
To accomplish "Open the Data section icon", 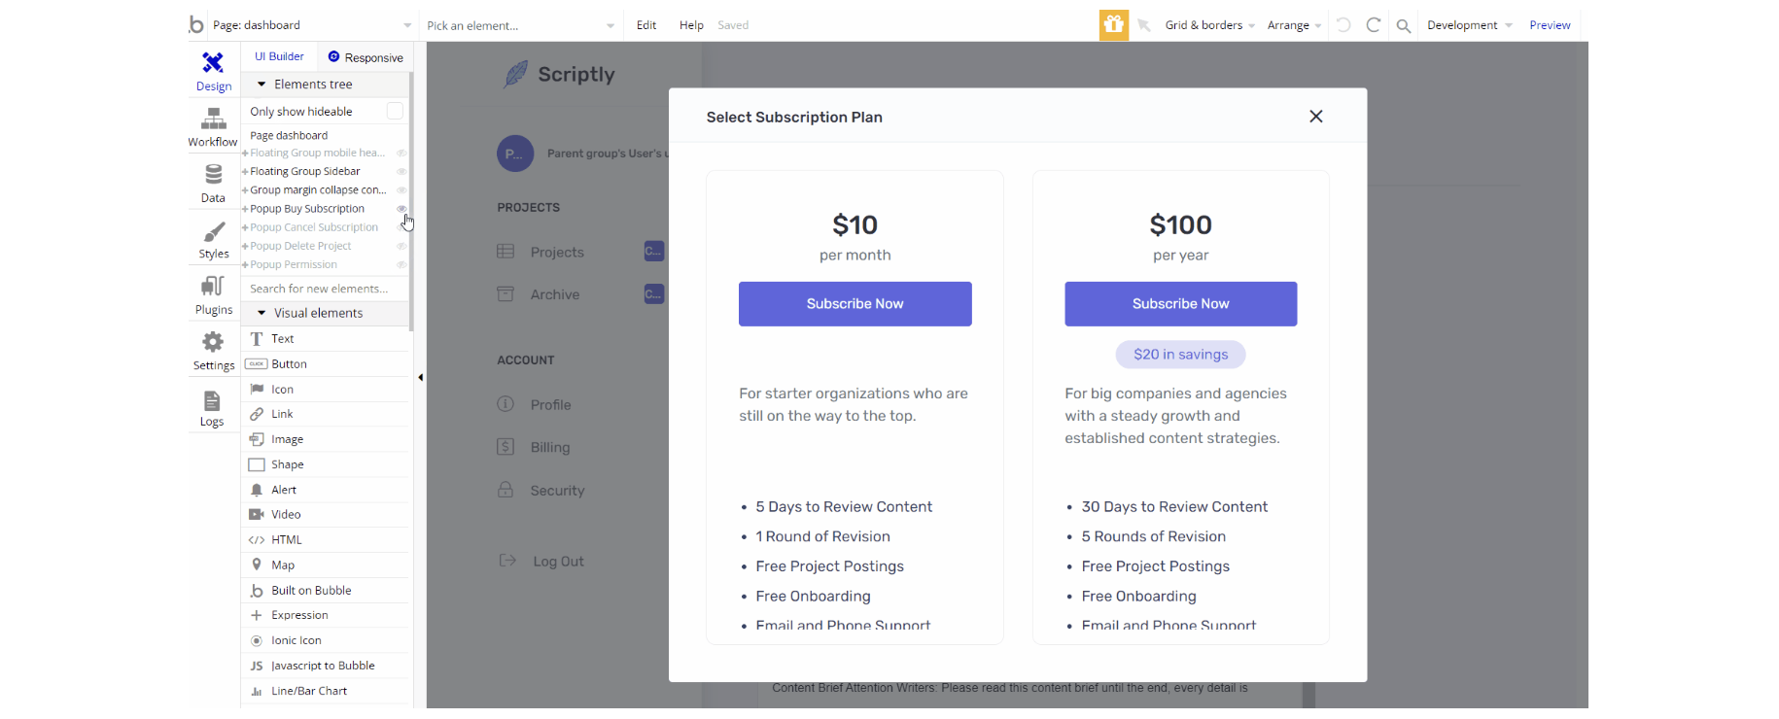I will coord(213,175).
